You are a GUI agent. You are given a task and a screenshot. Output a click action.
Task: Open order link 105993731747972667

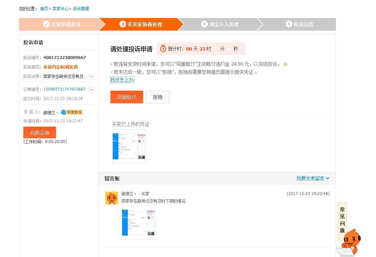click(x=64, y=89)
